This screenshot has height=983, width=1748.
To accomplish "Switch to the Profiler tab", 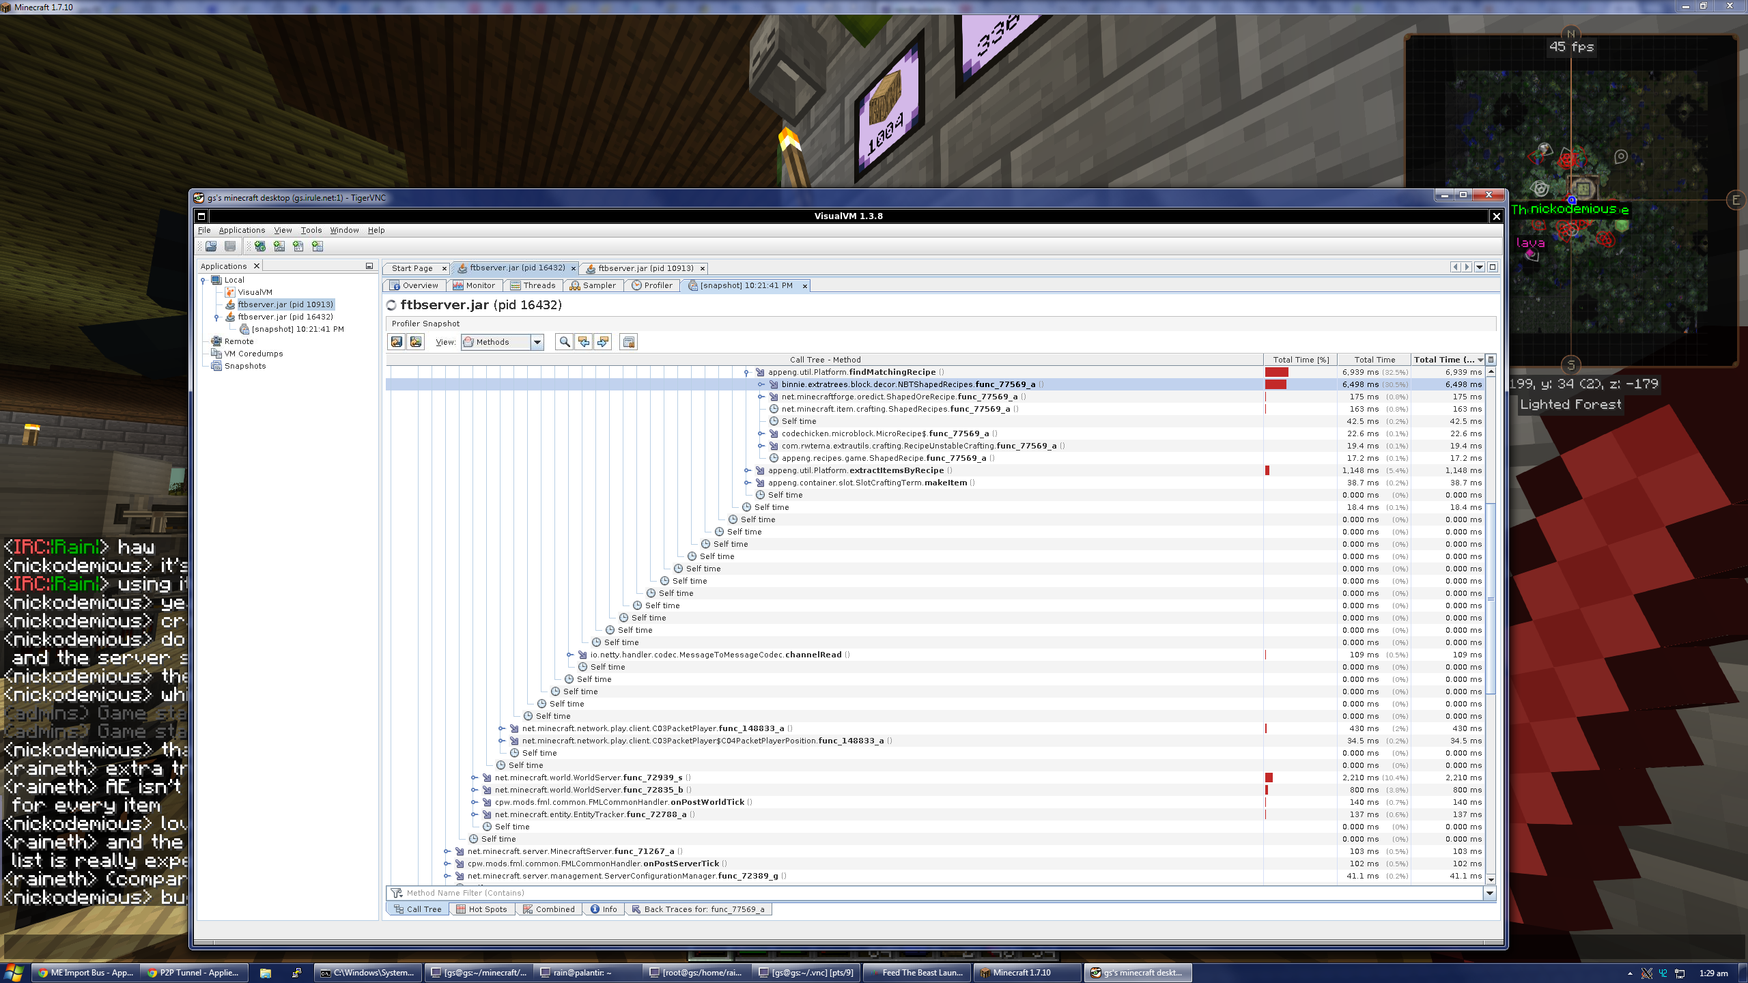I will click(x=652, y=285).
